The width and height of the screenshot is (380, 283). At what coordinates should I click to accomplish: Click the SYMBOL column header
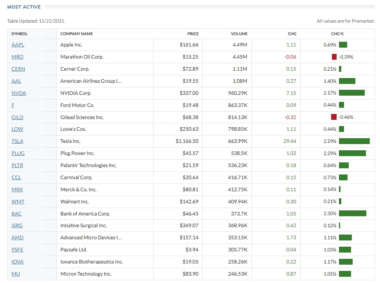(20, 34)
